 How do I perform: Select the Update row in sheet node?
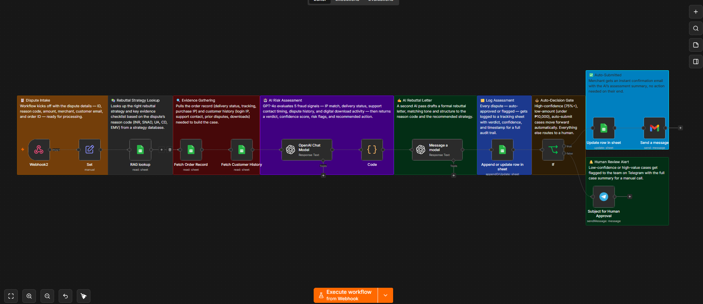point(604,128)
